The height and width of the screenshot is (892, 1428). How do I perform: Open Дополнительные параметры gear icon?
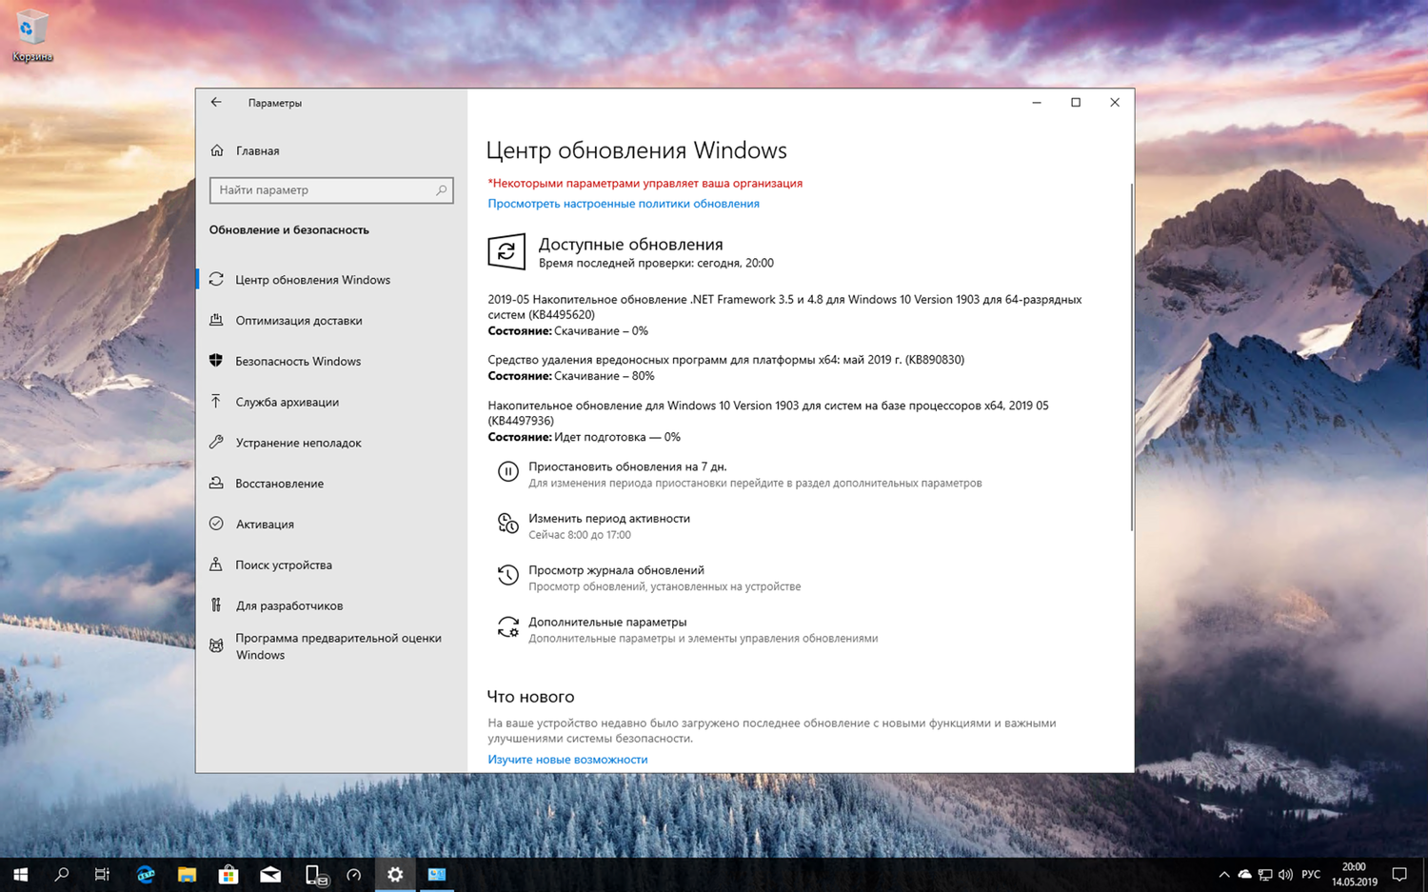coord(507,626)
